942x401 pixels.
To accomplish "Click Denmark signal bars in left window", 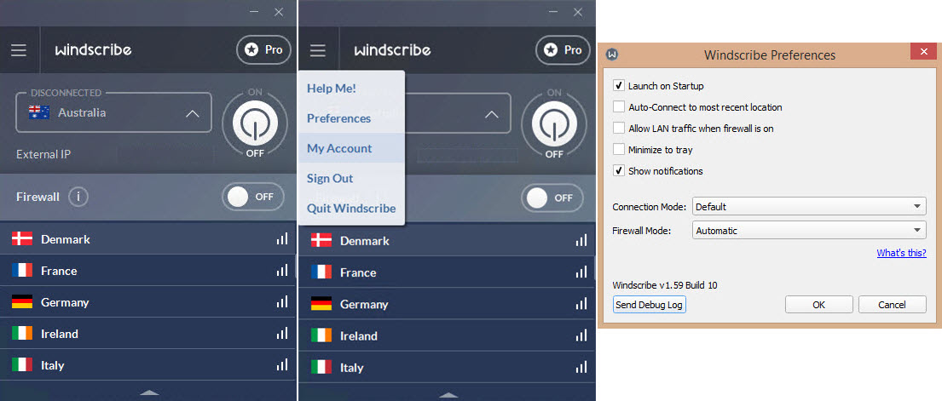I will click(282, 239).
